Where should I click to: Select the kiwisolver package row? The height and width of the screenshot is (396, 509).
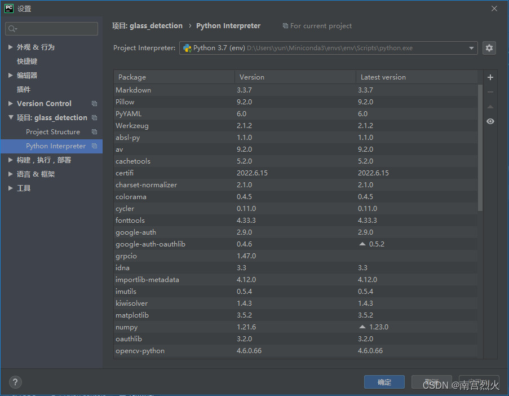[296, 303]
